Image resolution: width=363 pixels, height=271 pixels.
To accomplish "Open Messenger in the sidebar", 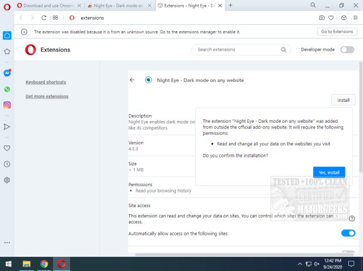I will click(x=7, y=73).
